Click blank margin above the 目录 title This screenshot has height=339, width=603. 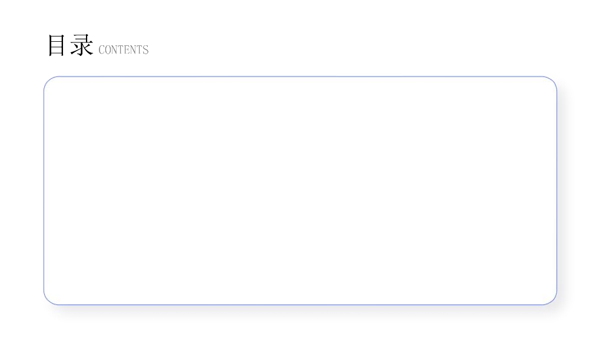70,15
